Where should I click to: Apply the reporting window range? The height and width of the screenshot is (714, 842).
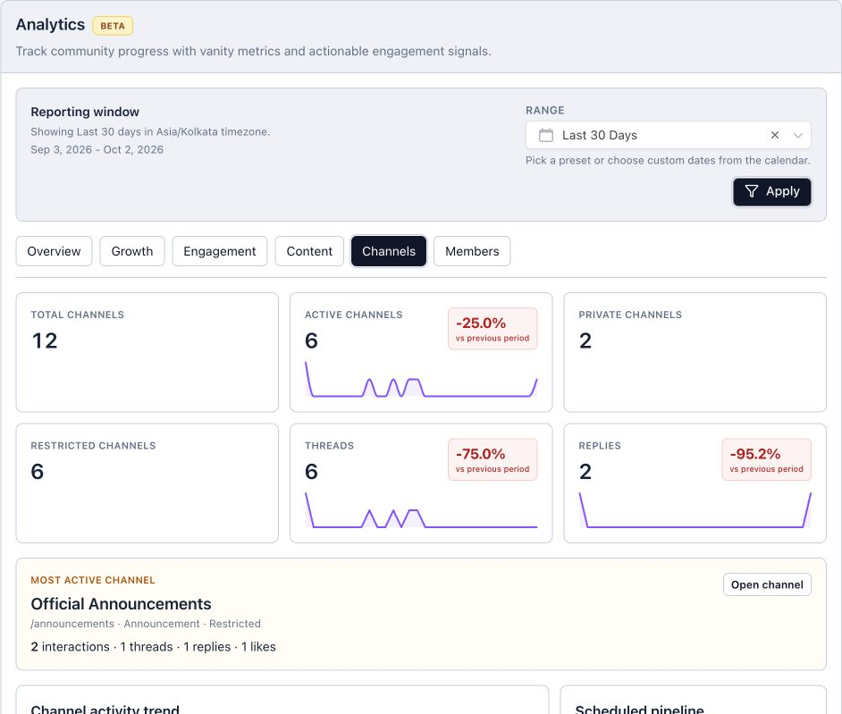[x=771, y=191]
